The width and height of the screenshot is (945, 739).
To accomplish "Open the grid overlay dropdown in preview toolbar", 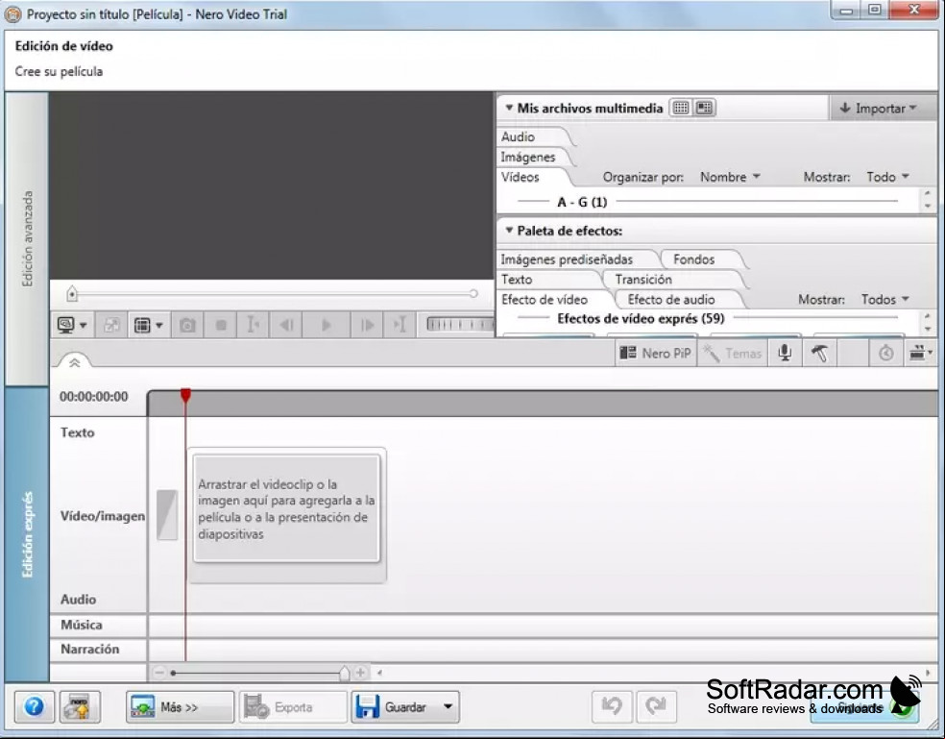I will [x=148, y=325].
